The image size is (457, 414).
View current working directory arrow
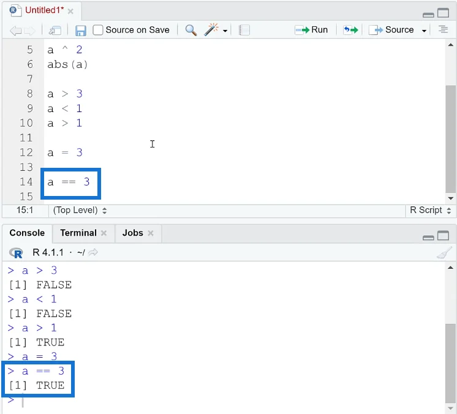[x=93, y=252]
